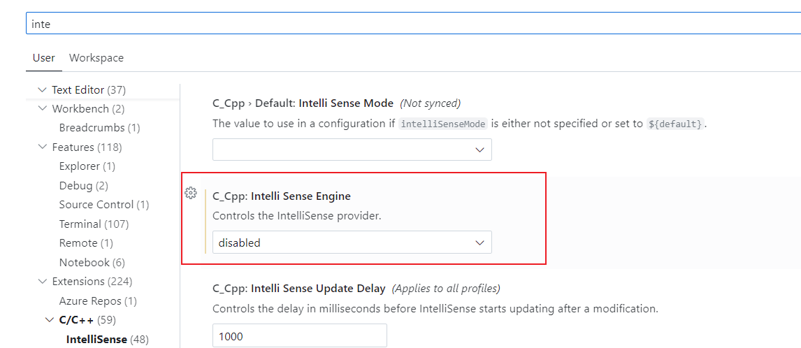Image resolution: width=801 pixels, height=348 pixels.
Task: Select Explorer under Features
Action: tap(87, 166)
